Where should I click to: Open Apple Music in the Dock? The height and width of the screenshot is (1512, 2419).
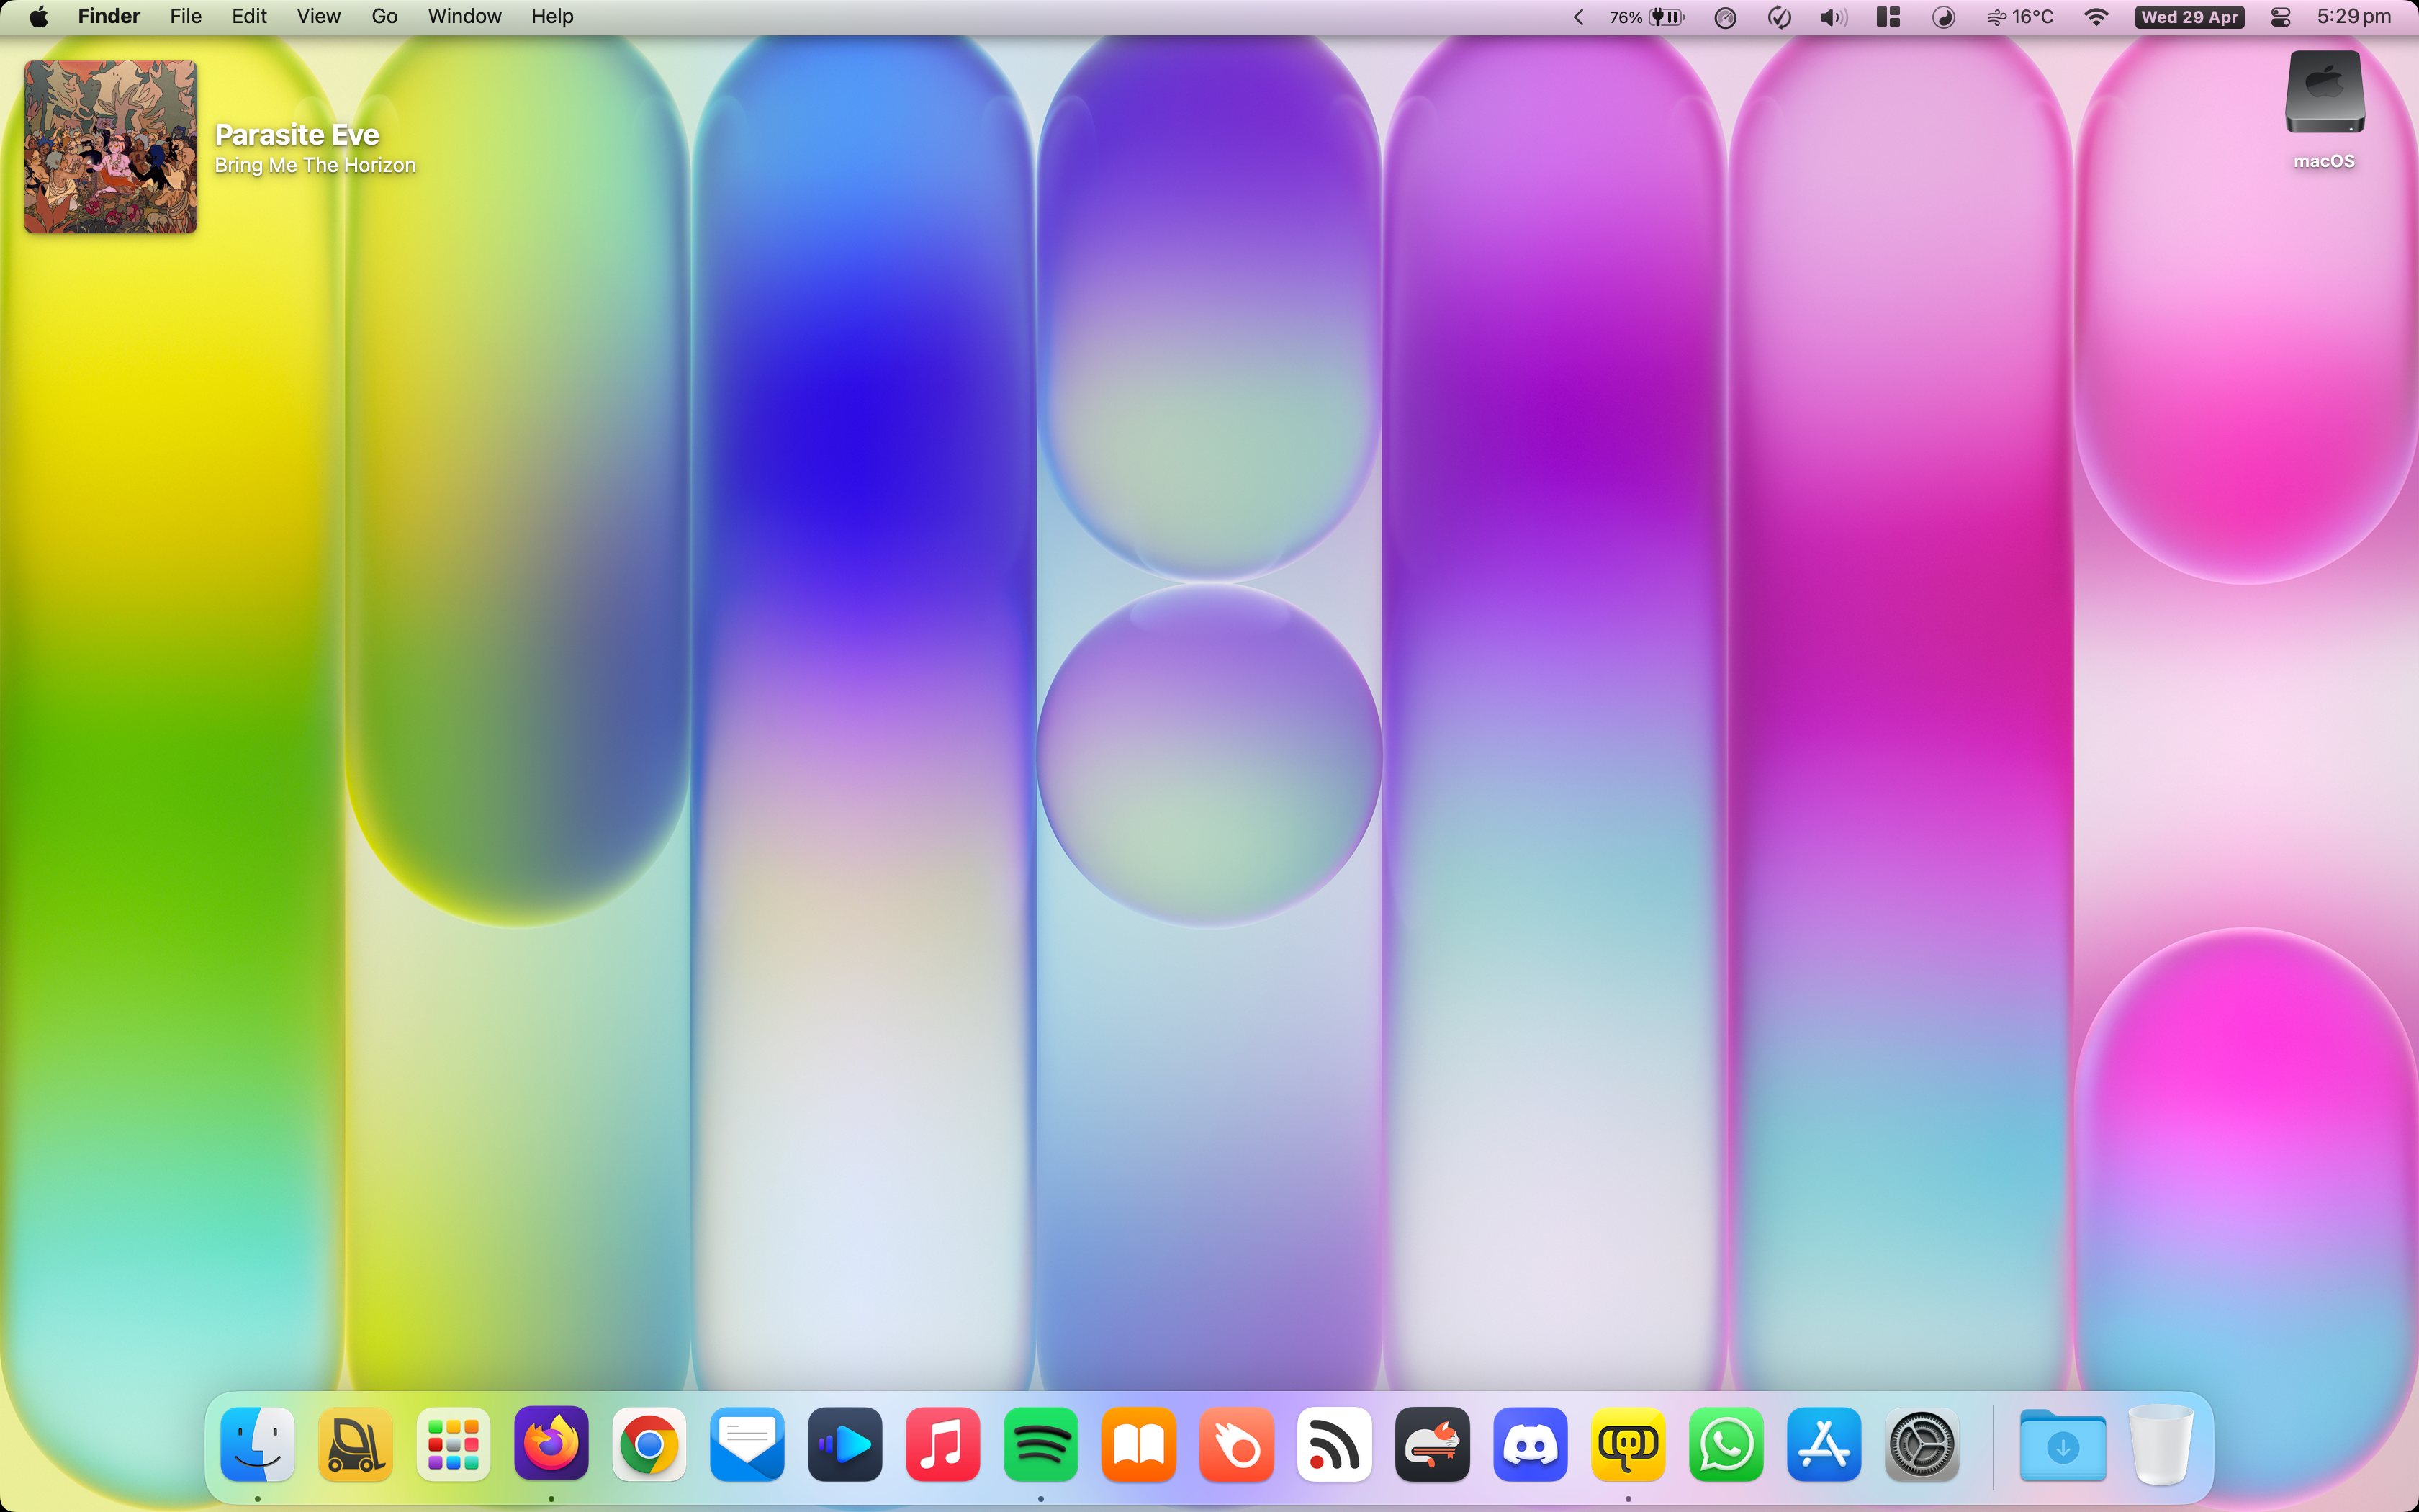(x=942, y=1445)
